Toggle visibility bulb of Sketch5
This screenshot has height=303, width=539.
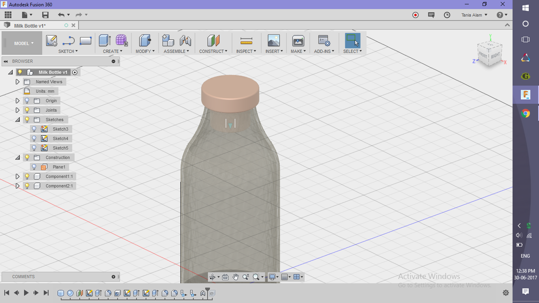click(34, 148)
